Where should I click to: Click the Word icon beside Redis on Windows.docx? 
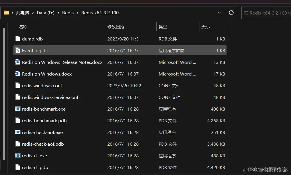coord(17,74)
